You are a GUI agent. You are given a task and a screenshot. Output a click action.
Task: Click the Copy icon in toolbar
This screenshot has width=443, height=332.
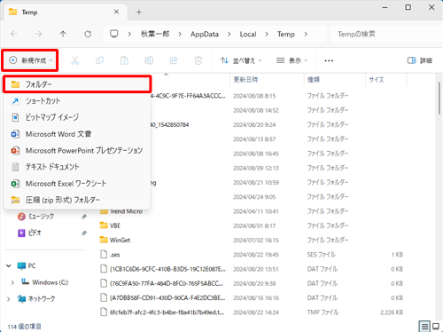(x=100, y=60)
